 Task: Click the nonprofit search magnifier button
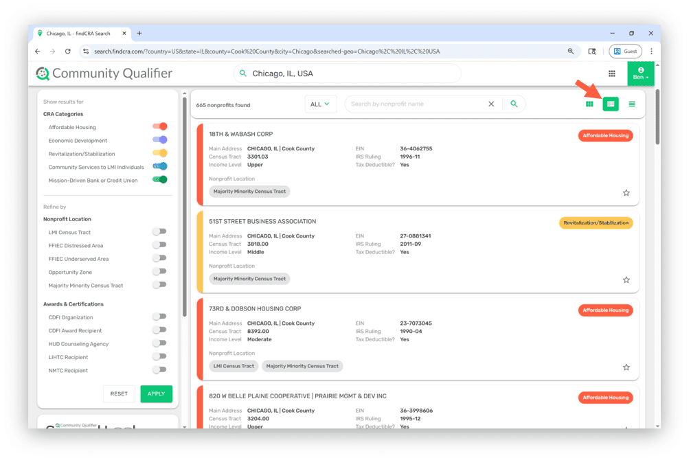pyautogui.click(x=514, y=104)
